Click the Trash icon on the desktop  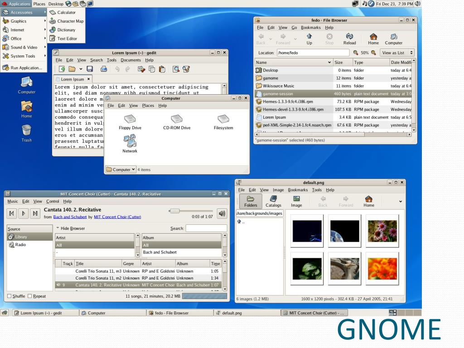[26, 133]
